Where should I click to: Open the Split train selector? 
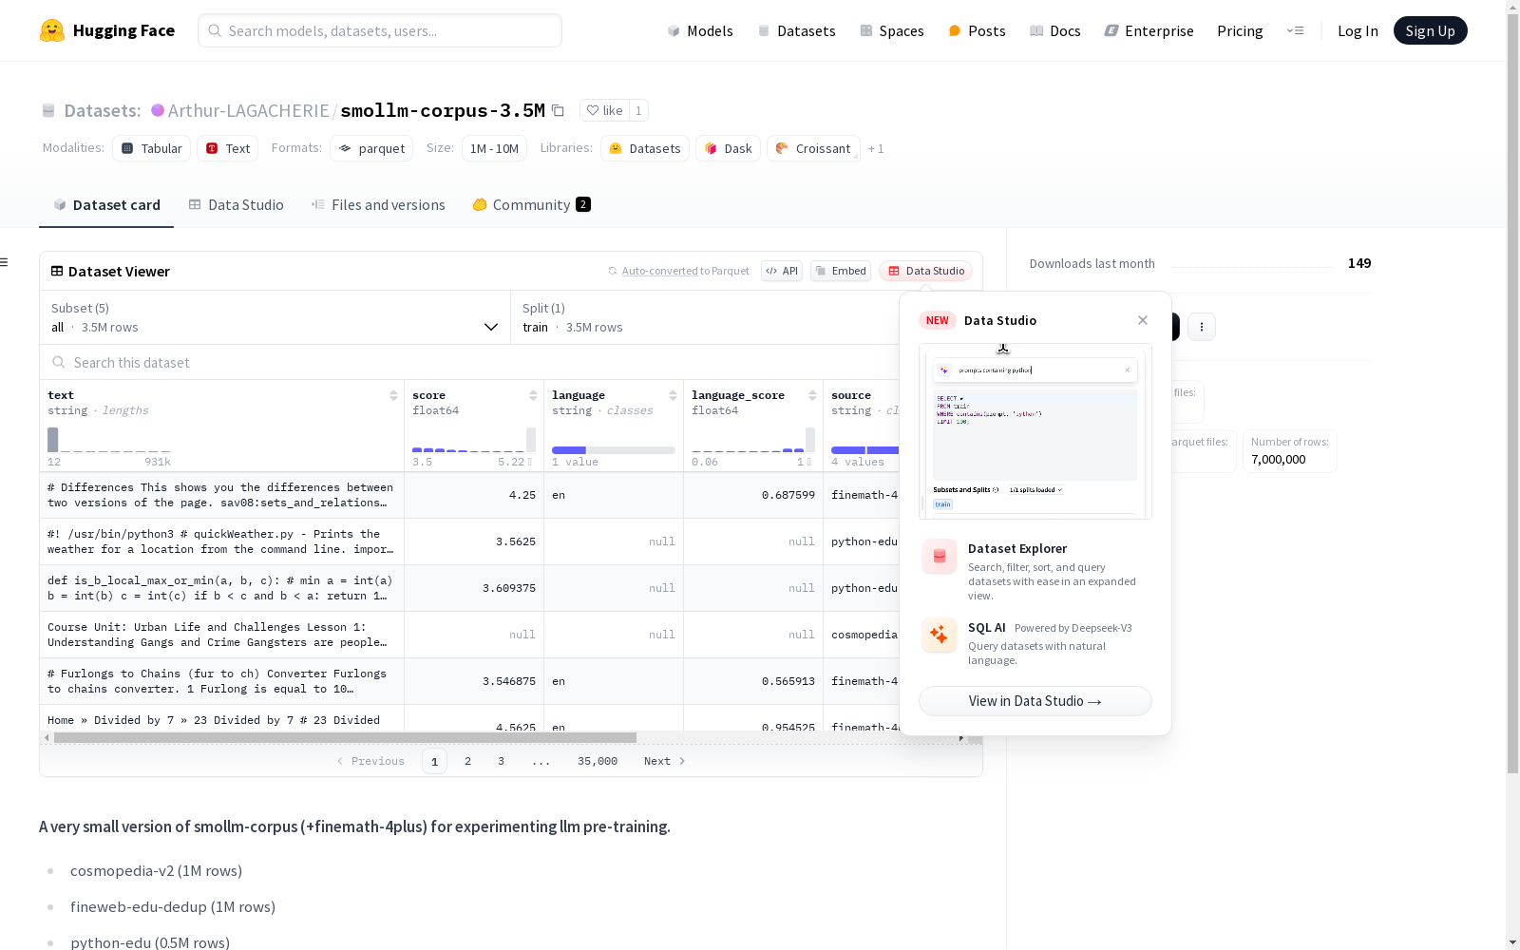[x=705, y=317]
